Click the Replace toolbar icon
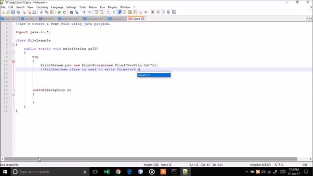The image size is (313, 176). click(x=77, y=12)
